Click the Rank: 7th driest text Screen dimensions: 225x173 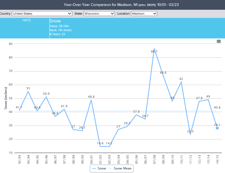pyautogui.click(x=60, y=30)
